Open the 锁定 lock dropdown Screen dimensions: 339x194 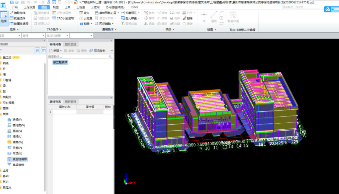[x=91, y=24]
